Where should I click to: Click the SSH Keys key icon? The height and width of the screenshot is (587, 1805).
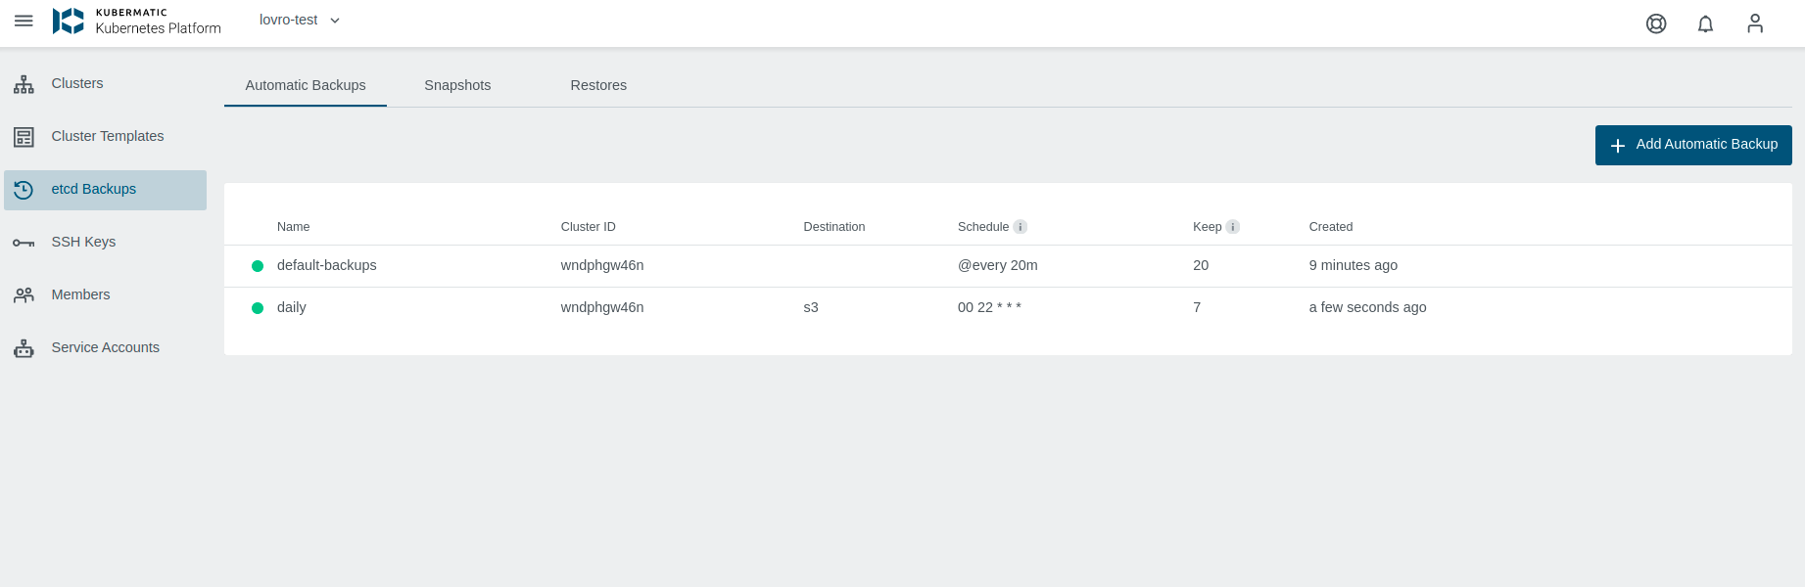coord(24,243)
